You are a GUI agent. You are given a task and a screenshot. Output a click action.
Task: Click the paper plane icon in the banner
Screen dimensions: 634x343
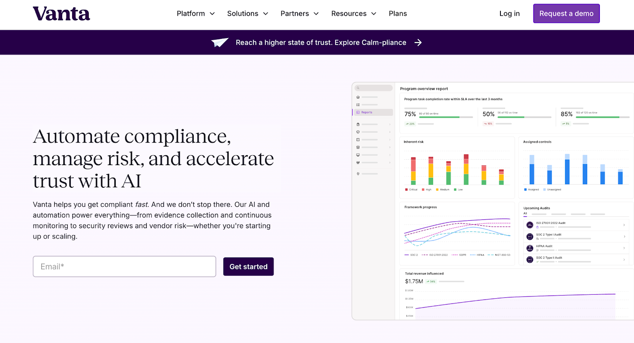220,42
